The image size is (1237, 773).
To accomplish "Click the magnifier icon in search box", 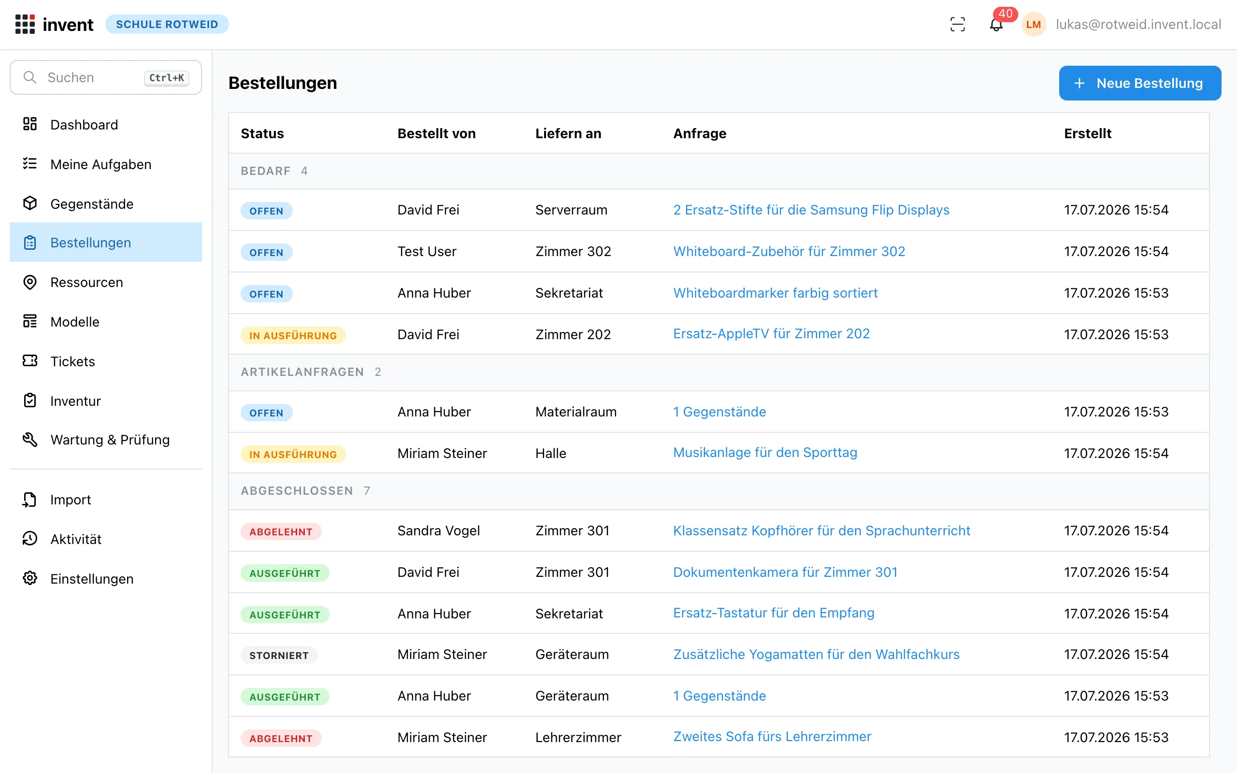I will coord(30,77).
